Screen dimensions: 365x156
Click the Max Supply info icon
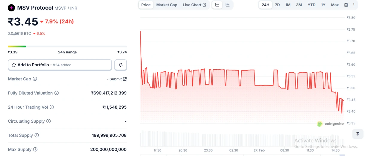35,149
